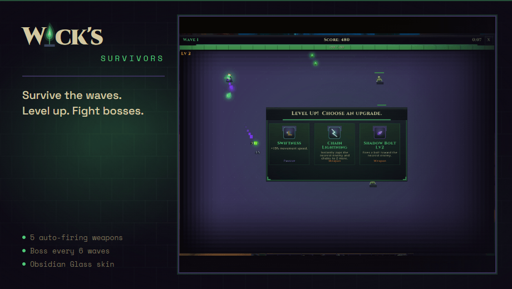
Task: Click the 0:07 game timer
Action: point(477,40)
